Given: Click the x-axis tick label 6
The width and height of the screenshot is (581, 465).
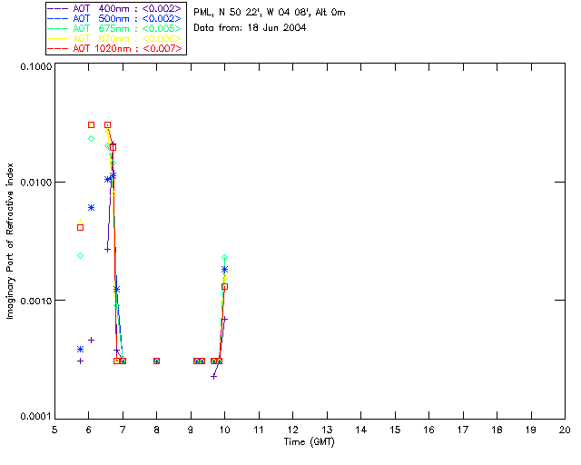Looking at the screenshot, I should [x=89, y=430].
